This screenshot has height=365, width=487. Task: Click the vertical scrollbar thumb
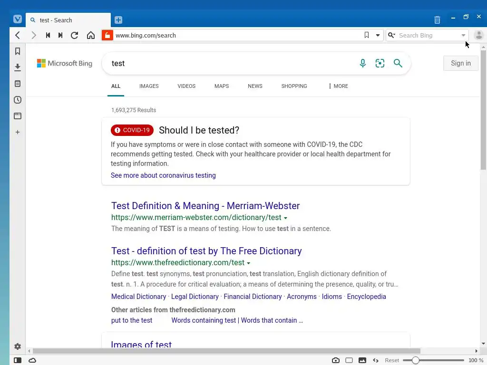click(x=483, y=110)
